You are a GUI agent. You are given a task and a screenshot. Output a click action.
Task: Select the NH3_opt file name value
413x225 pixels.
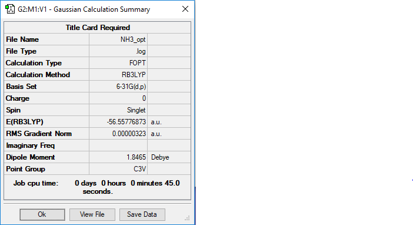tap(133, 39)
